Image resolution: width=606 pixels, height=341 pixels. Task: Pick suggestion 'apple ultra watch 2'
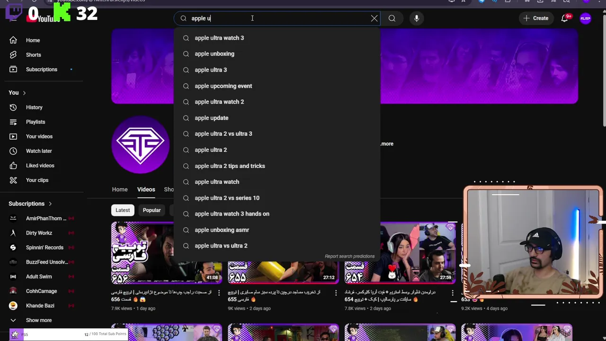point(277,102)
